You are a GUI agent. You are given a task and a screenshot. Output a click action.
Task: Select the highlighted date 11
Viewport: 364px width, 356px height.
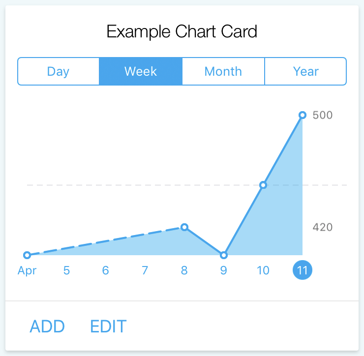click(302, 270)
